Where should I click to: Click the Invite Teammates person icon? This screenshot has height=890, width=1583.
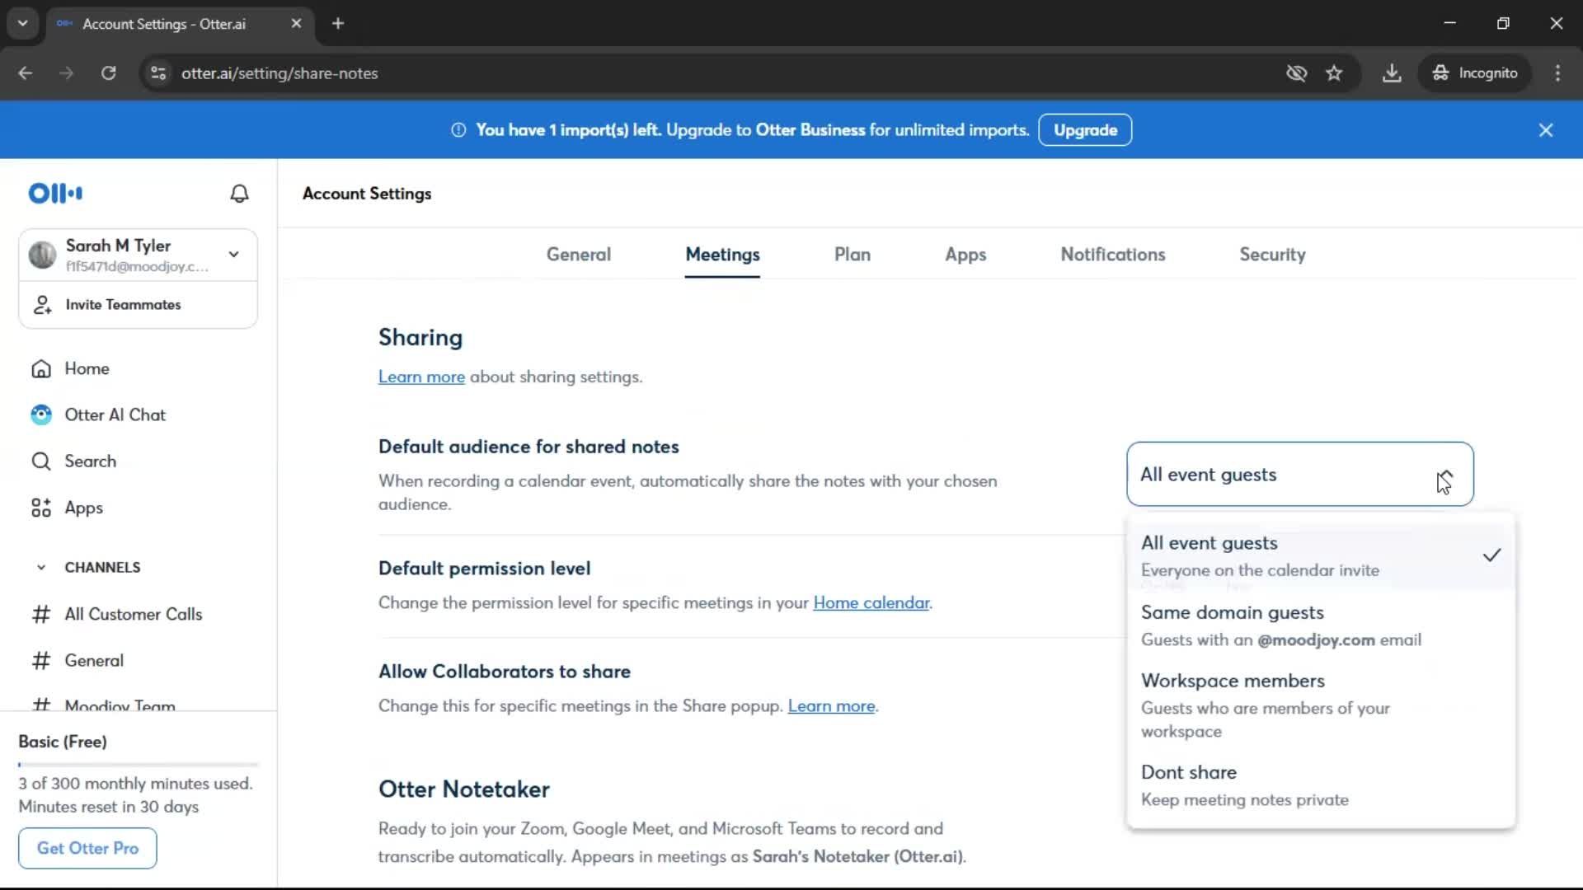(x=42, y=305)
